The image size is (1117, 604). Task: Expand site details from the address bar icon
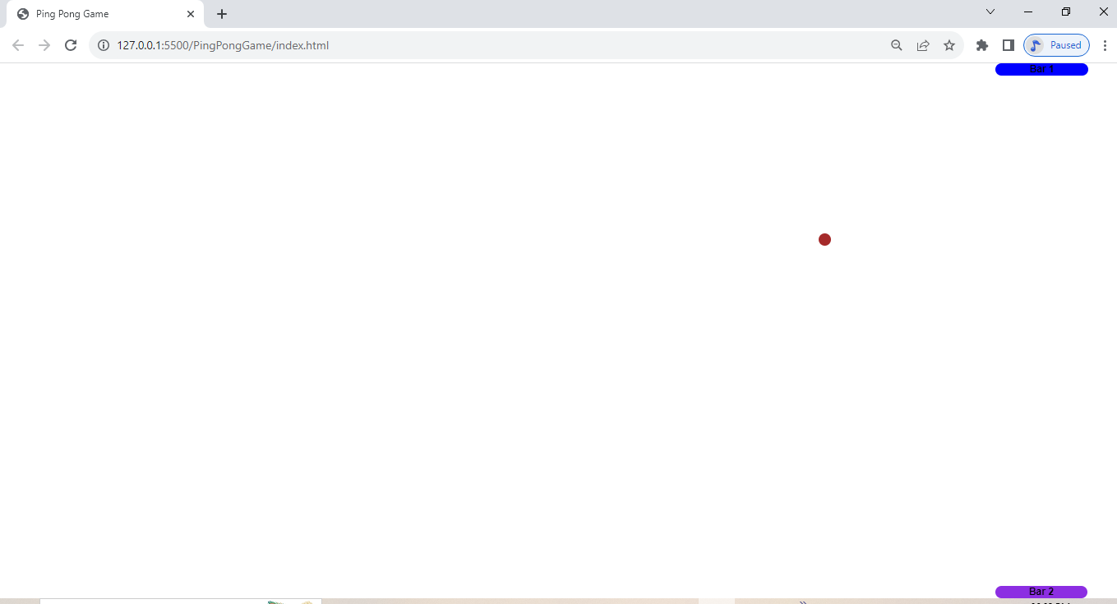103,45
